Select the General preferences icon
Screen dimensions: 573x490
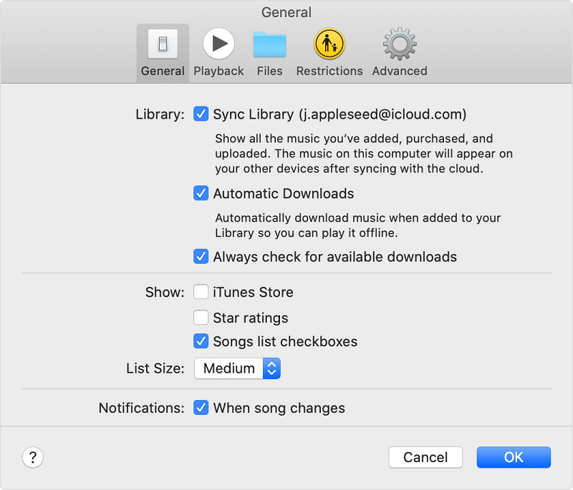[x=162, y=44]
